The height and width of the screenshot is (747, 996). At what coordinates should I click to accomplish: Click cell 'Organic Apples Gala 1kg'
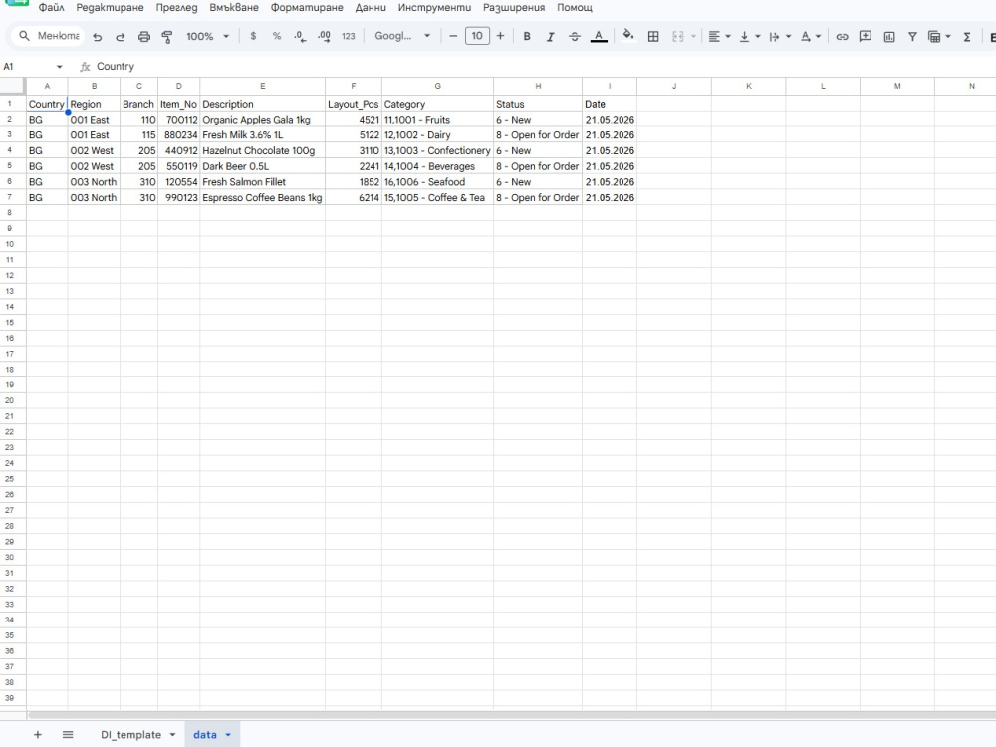click(x=262, y=120)
